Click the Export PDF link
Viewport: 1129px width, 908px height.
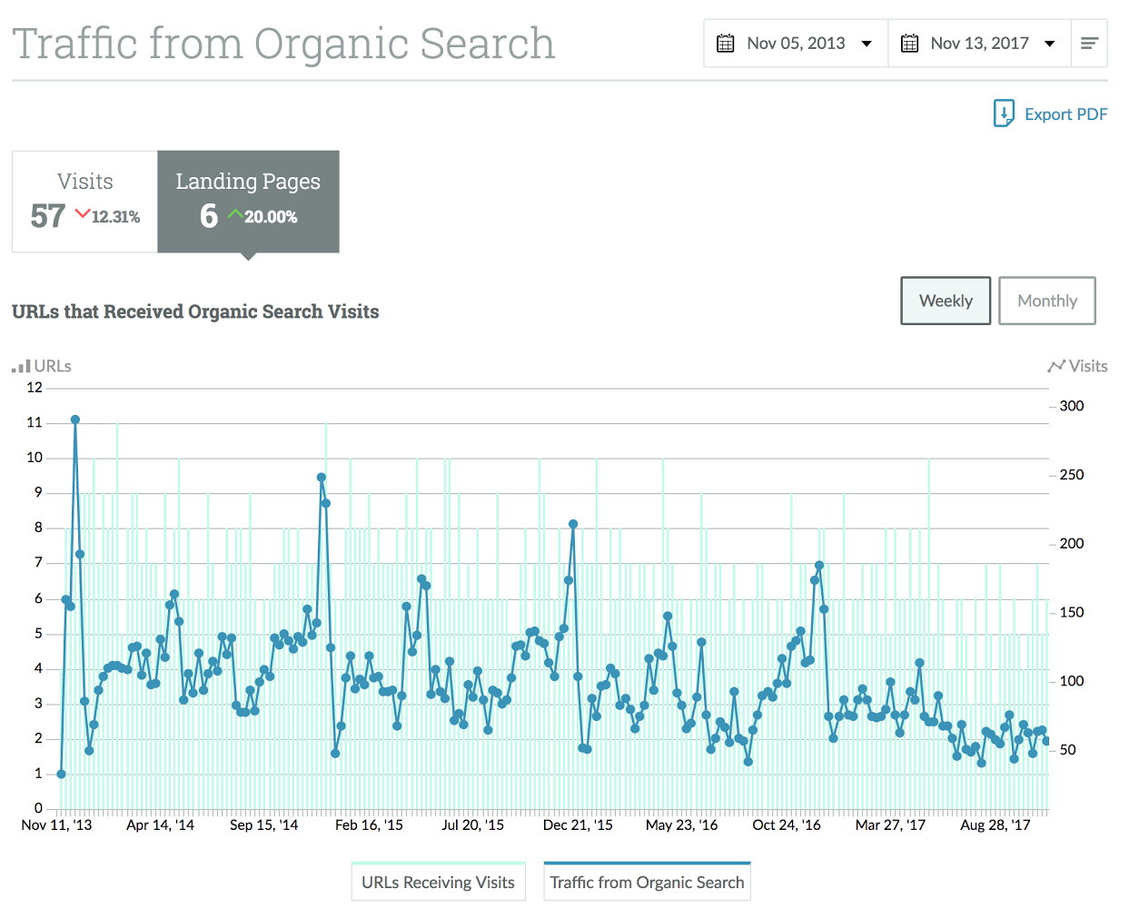(x=1065, y=114)
